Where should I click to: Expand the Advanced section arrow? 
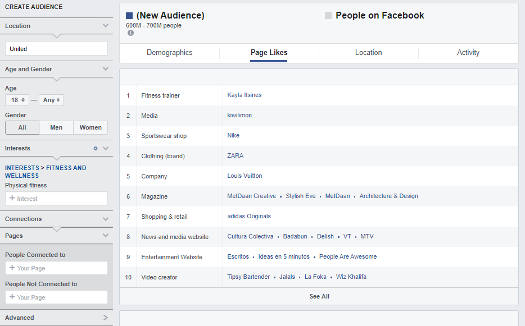click(106, 318)
